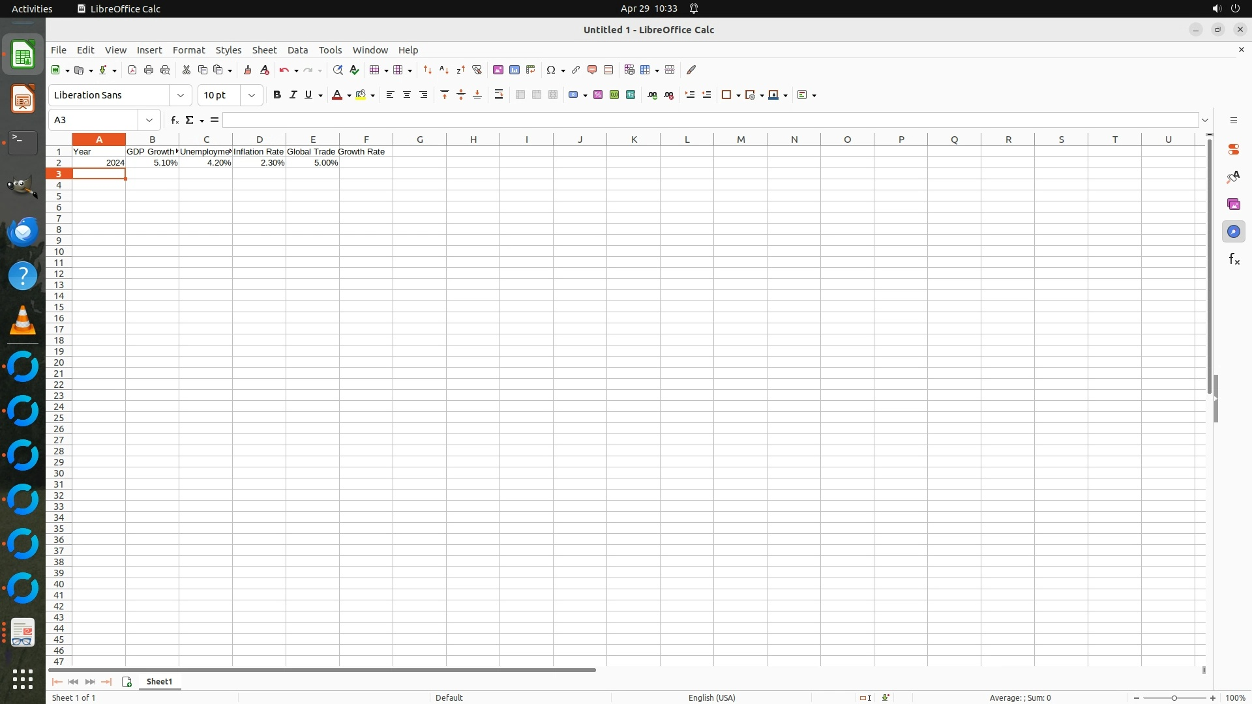The image size is (1252, 704).
Task: Open the font size dropdown
Action: click(252, 95)
